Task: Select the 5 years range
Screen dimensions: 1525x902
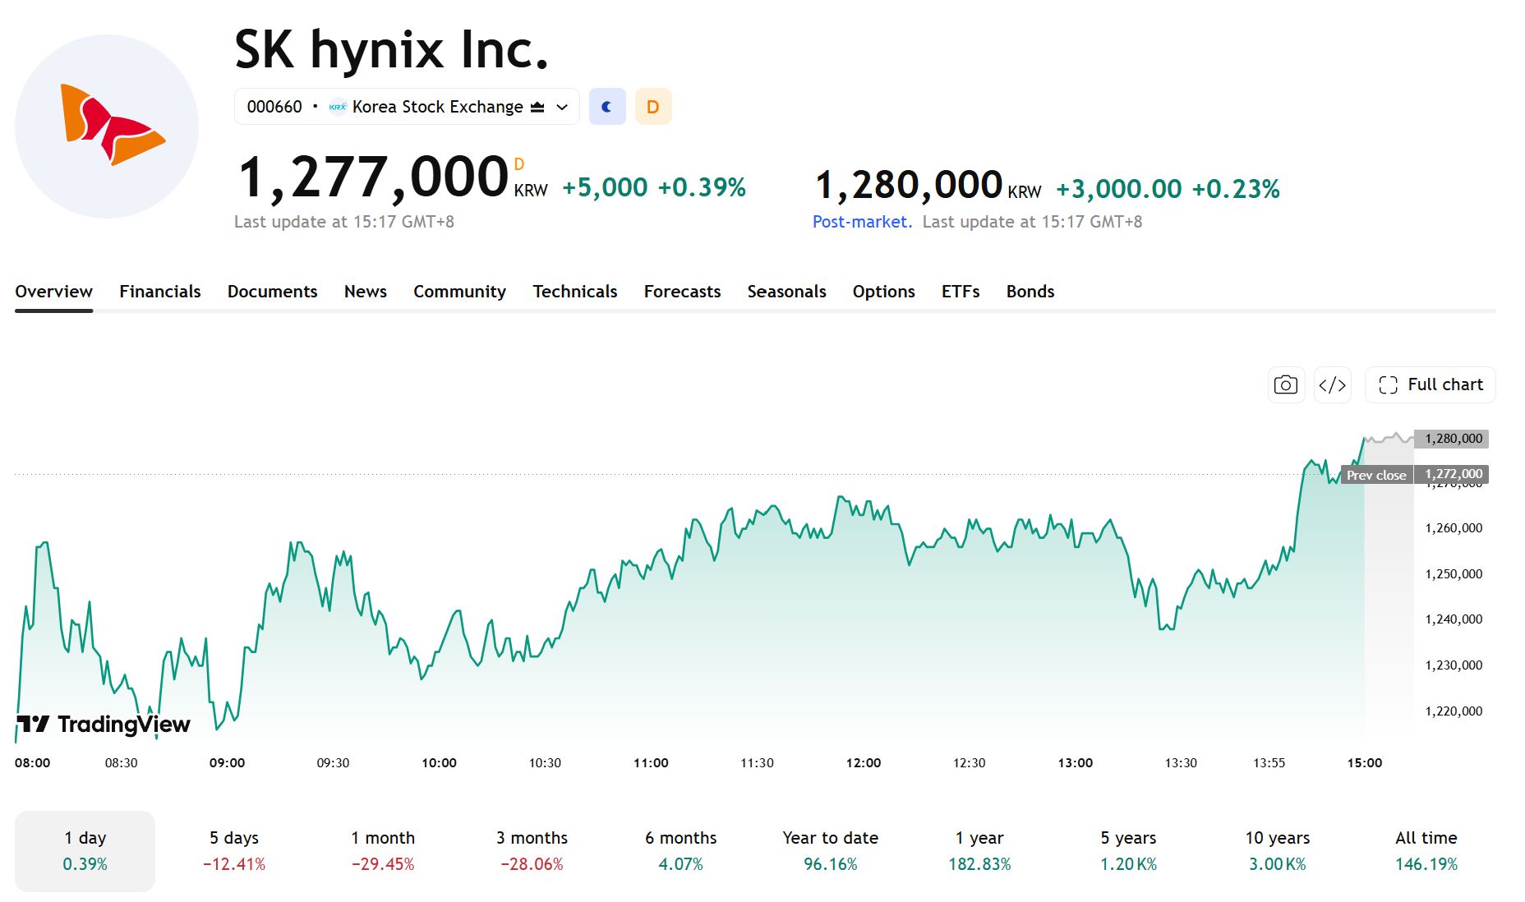Action: 1128,851
